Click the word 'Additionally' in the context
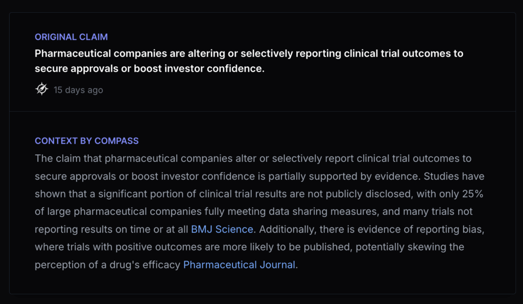523x304 pixels. (287, 229)
